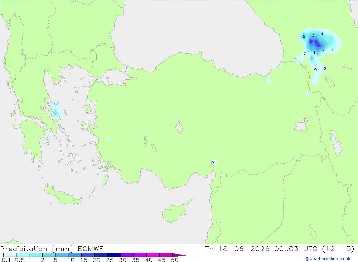
Task: Click the legend label '25'
Action: (110, 260)
